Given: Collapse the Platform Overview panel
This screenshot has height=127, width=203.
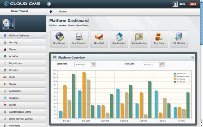Looking at the screenshot, I should [193, 57].
